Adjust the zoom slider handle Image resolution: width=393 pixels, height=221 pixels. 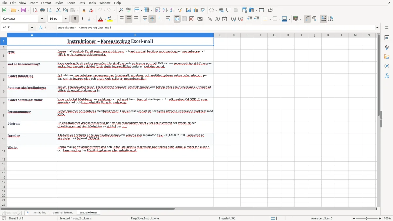point(367,218)
